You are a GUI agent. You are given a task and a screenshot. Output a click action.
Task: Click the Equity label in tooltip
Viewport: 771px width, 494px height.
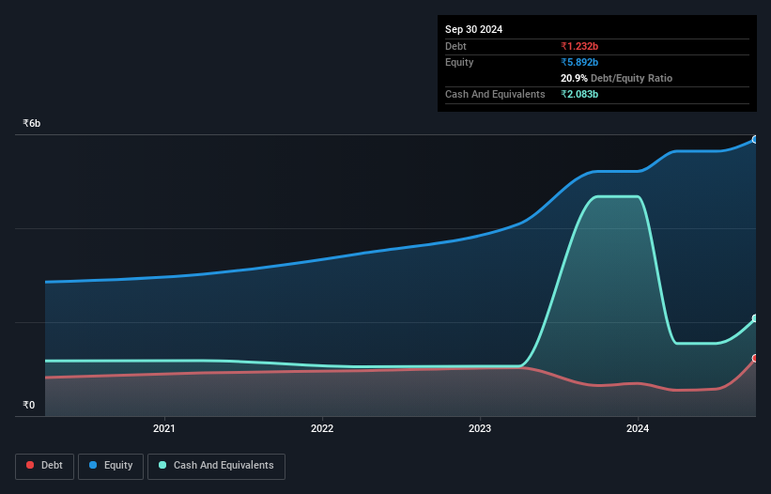coord(459,62)
